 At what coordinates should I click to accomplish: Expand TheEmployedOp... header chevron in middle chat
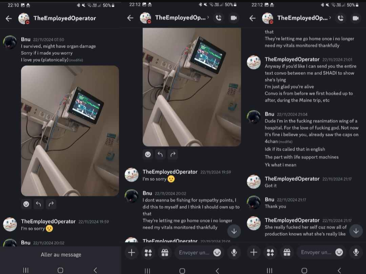(x=208, y=17)
